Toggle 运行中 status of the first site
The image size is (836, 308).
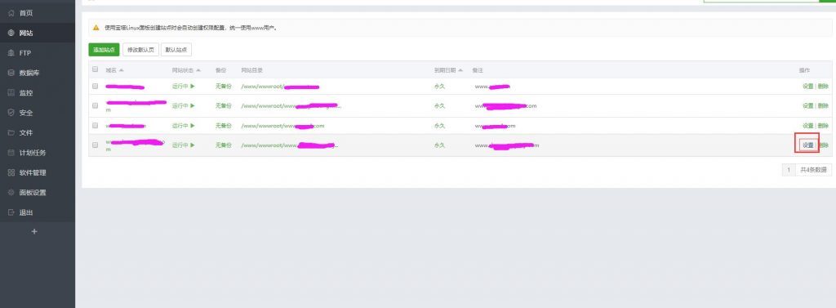pos(184,86)
